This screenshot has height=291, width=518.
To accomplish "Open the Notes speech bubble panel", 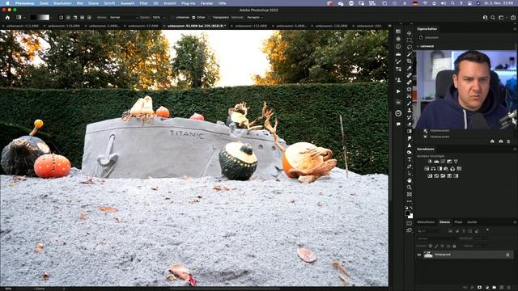I will pyautogui.click(x=398, y=124).
